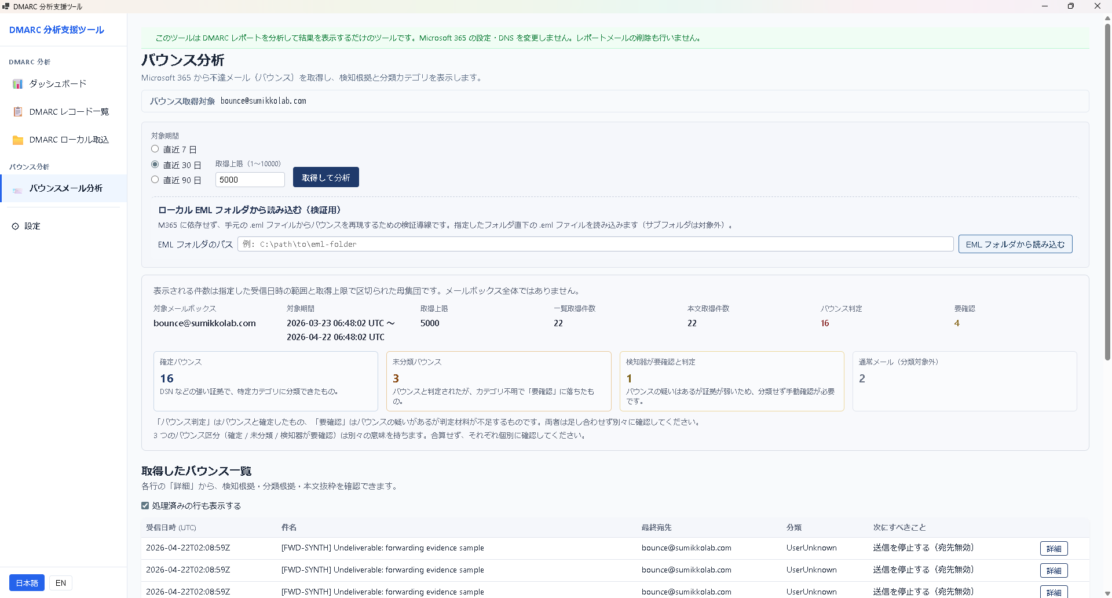The height and width of the screenshot is (598, 1112).
Task: Switch language to 日本語
Action: [27, 583]
